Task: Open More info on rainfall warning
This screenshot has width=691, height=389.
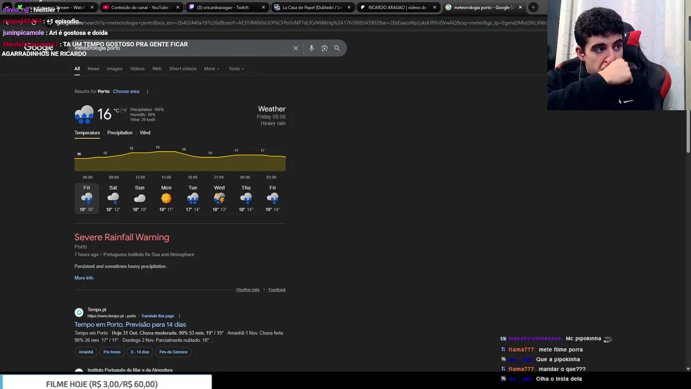Action: coord(84,278)
